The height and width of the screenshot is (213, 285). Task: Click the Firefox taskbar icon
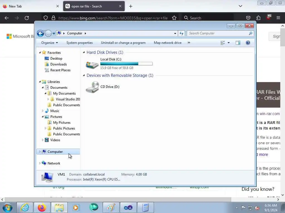[x=42, y=207]
